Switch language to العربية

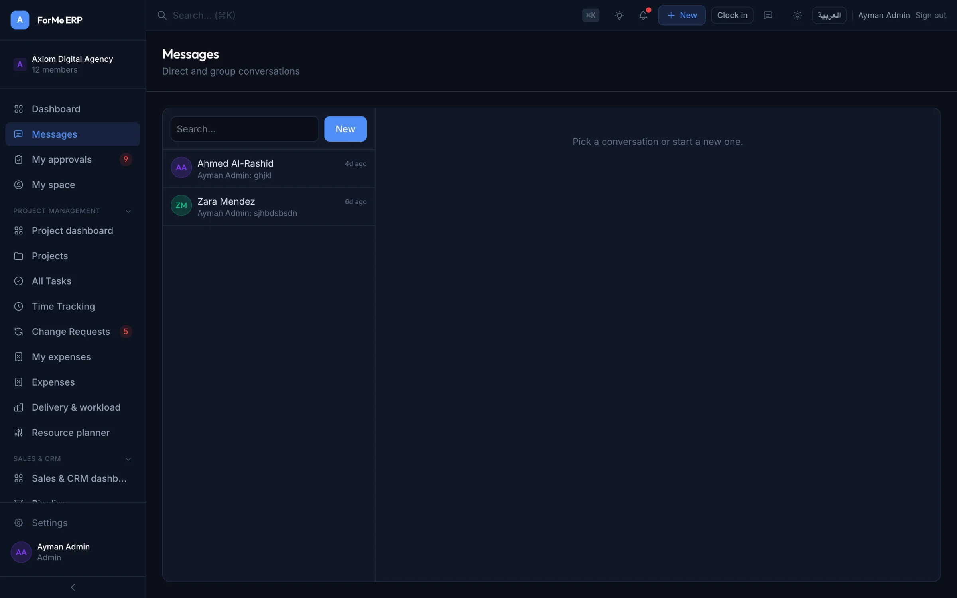829,15
